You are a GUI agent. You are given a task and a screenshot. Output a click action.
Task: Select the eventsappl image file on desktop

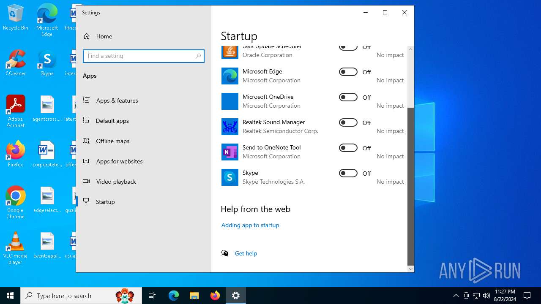[47, 245]
